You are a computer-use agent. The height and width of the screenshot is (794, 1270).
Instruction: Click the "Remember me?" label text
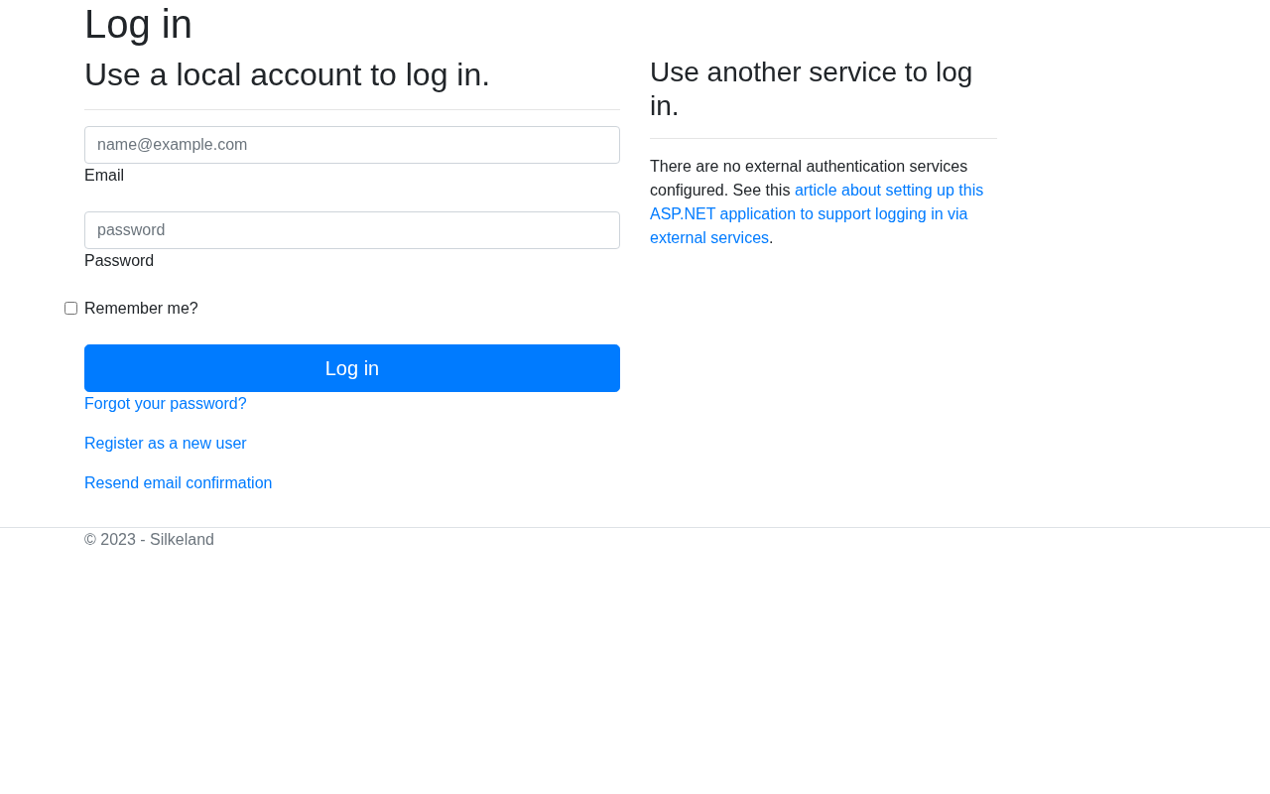pos(141,309)
